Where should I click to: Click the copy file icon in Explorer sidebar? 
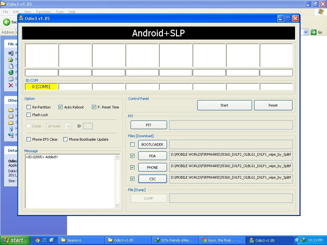click(x=11, y=66)
